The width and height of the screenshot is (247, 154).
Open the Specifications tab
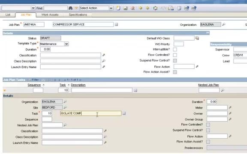click(78, 15)
